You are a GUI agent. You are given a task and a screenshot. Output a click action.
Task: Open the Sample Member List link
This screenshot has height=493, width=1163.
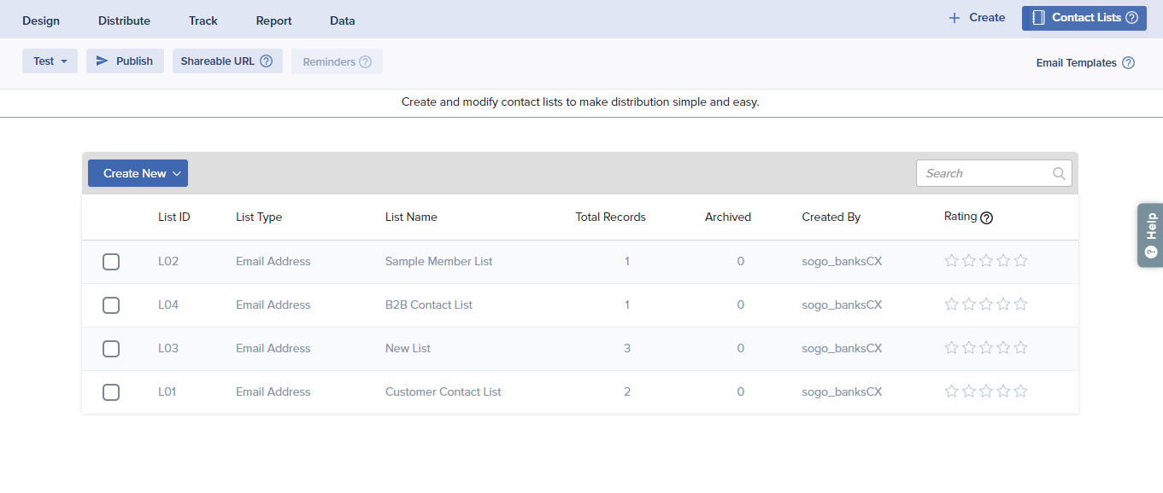point(438,262)
